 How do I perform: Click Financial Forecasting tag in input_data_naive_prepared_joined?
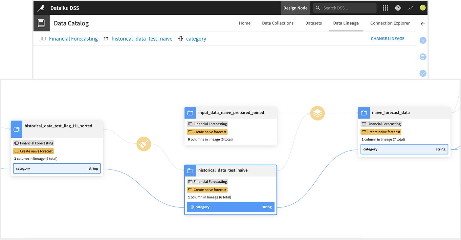click(207, 124)
